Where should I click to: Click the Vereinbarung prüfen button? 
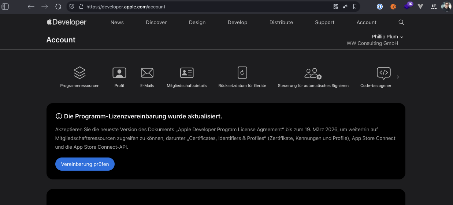click(85, 164)
